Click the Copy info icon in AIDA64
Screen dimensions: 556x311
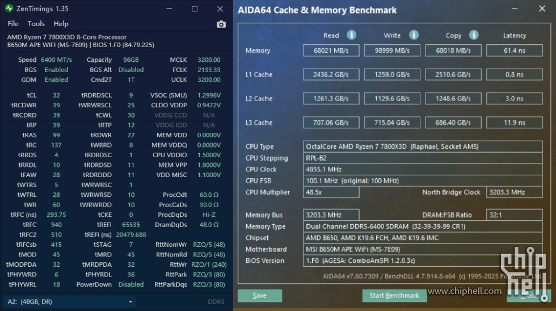(474, 35)
